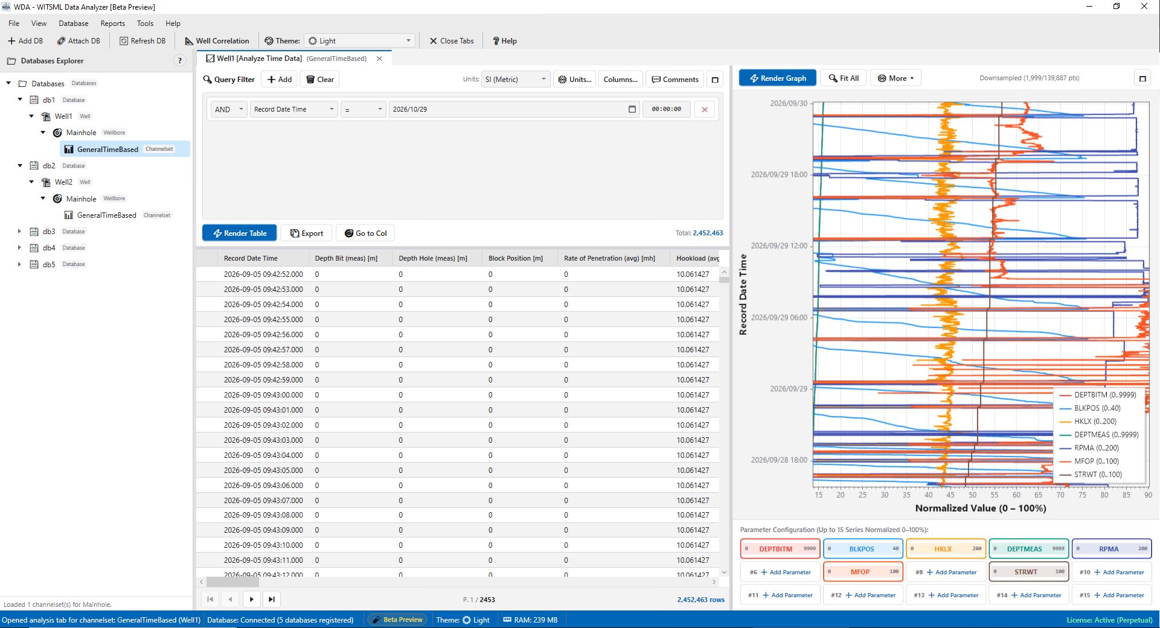Open the Well Correlation tool

pyautogui.click(x=217, y=41)
